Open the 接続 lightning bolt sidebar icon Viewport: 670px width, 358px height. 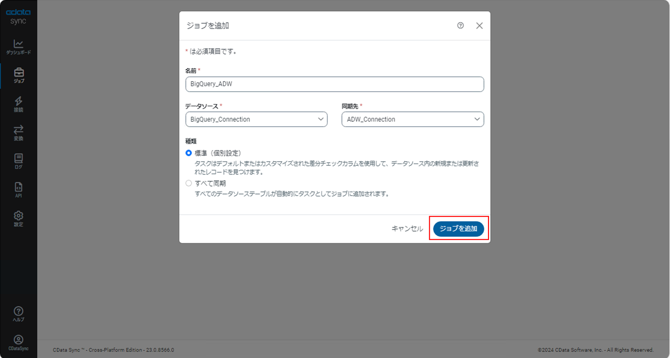point(18,104)
